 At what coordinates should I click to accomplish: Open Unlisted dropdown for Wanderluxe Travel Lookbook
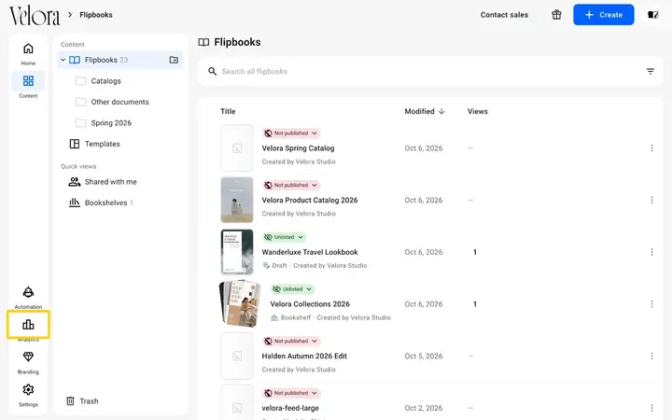pyautogui.click(x=284, y=237)
